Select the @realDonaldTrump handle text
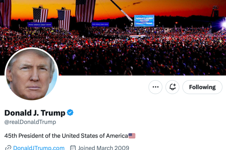The height and width of the screenshot is (150, 226). coord(30,122)
